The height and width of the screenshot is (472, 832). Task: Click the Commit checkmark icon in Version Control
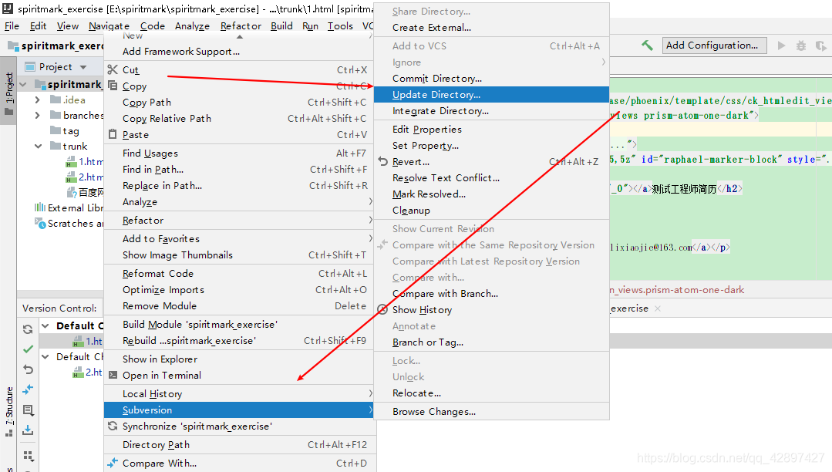(28, 349)
